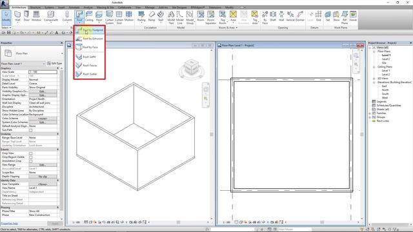The image size is (413, 232).
Task: Toggle the Crop Region Visible checkbox
Action: pyautogui.click(x=31, y=157)
